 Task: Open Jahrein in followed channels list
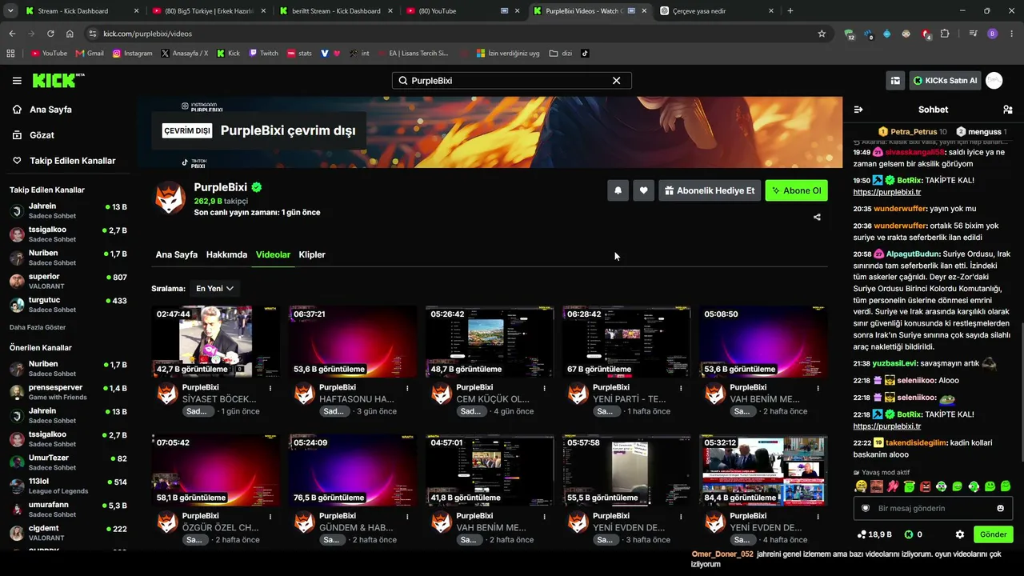(x=67, y=211)
